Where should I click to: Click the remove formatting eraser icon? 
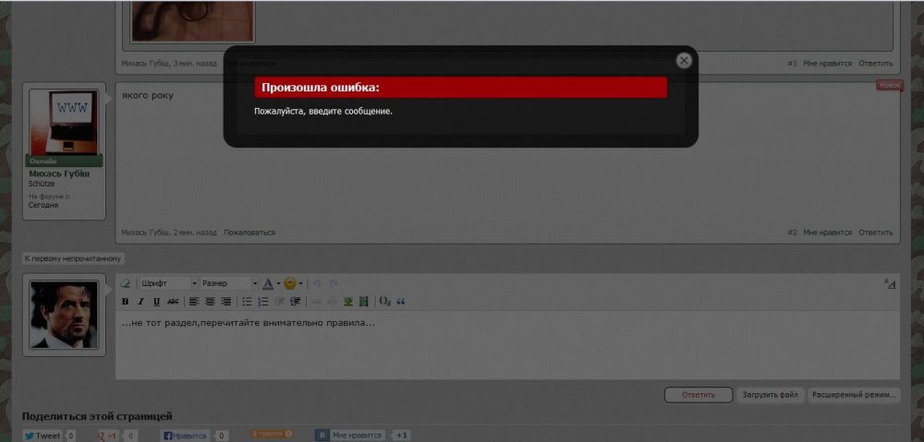pos(126,283)
